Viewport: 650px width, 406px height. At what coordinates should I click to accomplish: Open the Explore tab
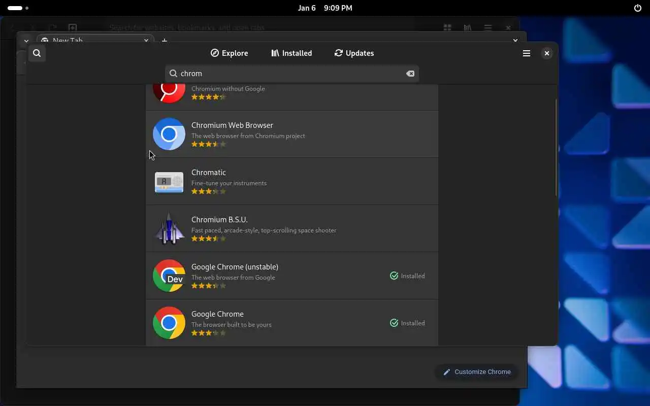tap(230, 53)
